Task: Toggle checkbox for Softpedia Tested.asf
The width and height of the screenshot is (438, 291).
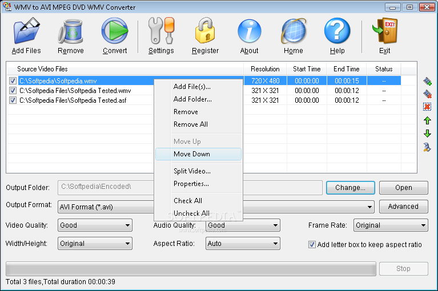Action: point(13,100)
